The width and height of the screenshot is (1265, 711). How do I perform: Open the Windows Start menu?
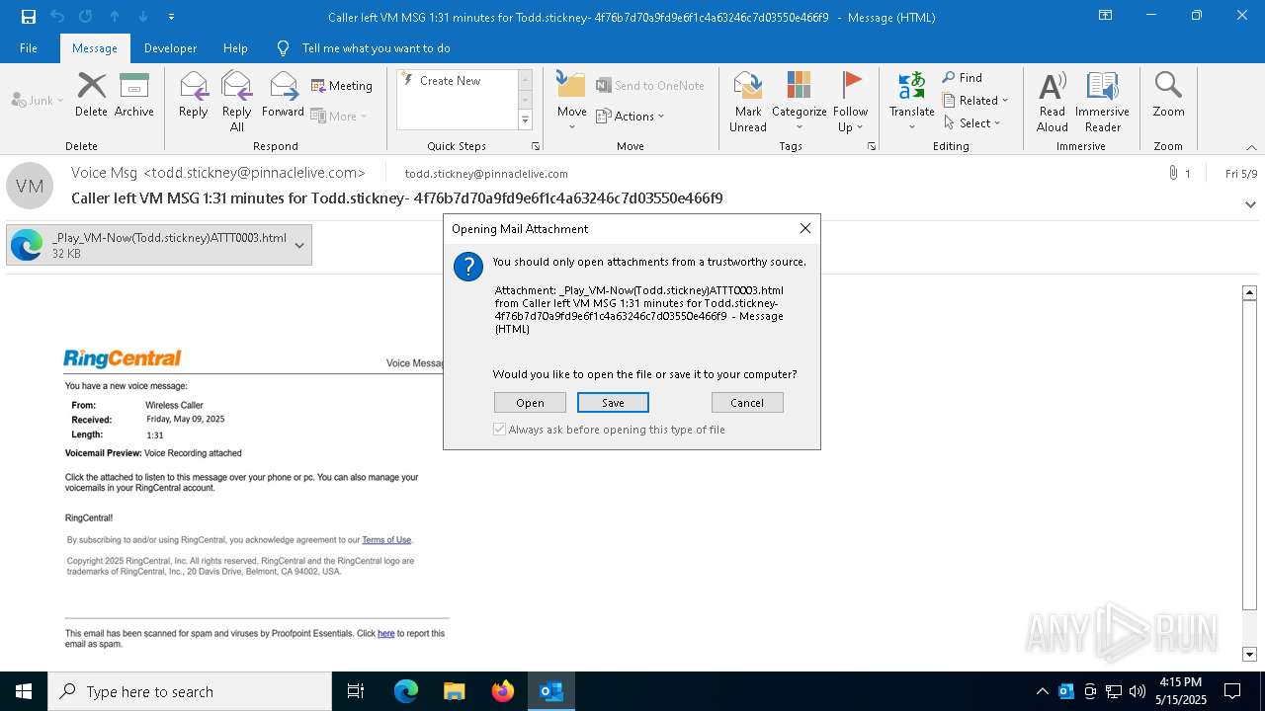click(24, 691)
